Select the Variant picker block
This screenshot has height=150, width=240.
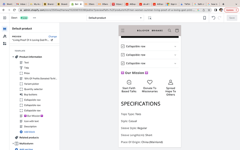(x=31, y=84)
